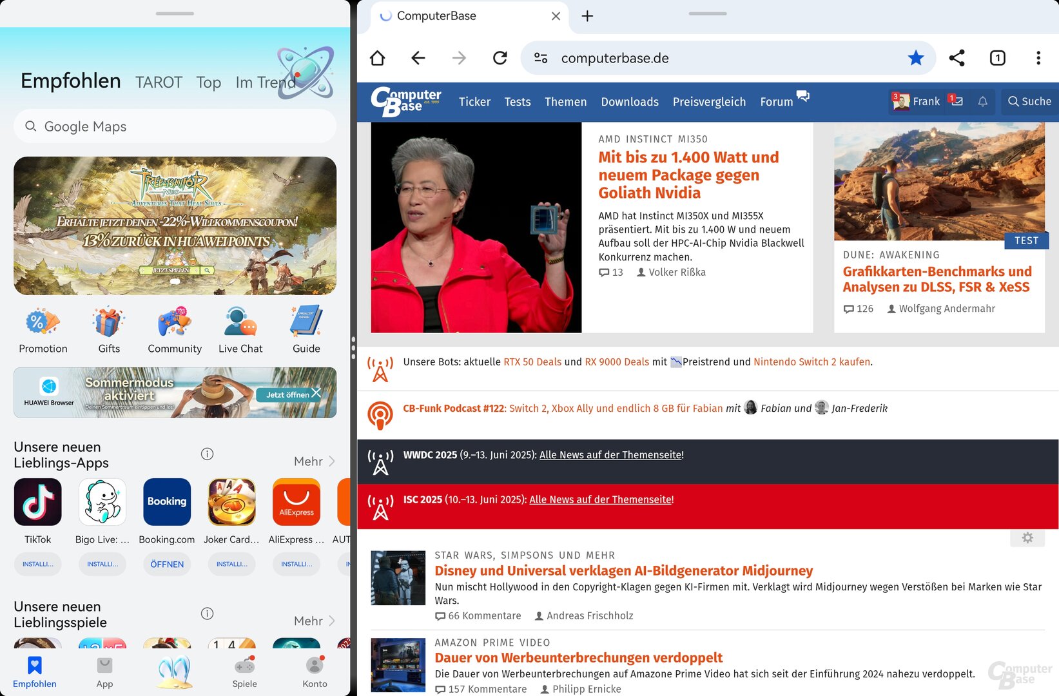Install TikTok with its button
The image size is (1059, 696).
pos(38,564)
